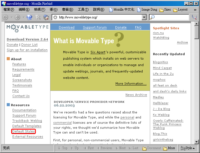Open the Donor List link

(x=29, y=45)
